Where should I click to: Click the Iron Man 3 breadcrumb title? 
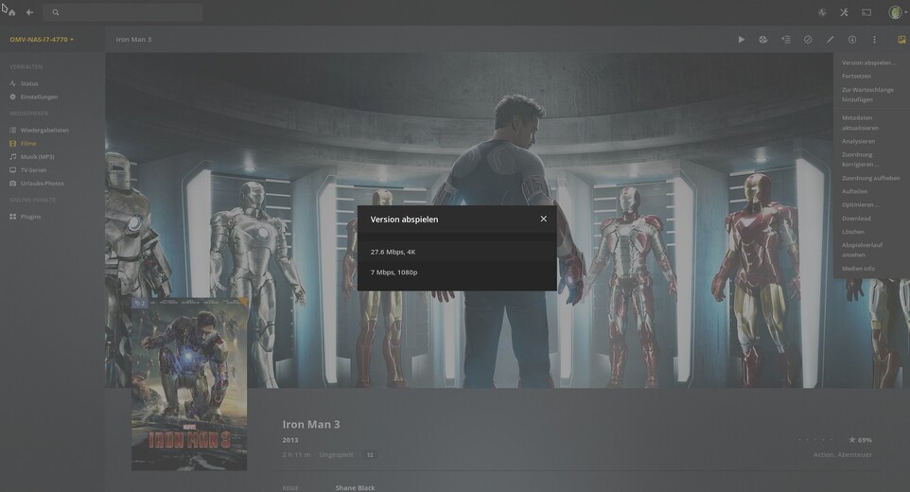(x=133, y=40)
